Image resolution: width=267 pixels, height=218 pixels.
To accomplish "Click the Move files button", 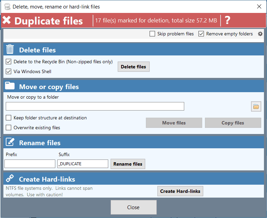I will [x=174, y=123].
